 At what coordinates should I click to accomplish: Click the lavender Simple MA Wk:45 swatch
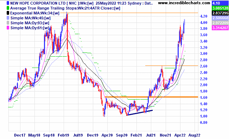(x=8, y=18)
